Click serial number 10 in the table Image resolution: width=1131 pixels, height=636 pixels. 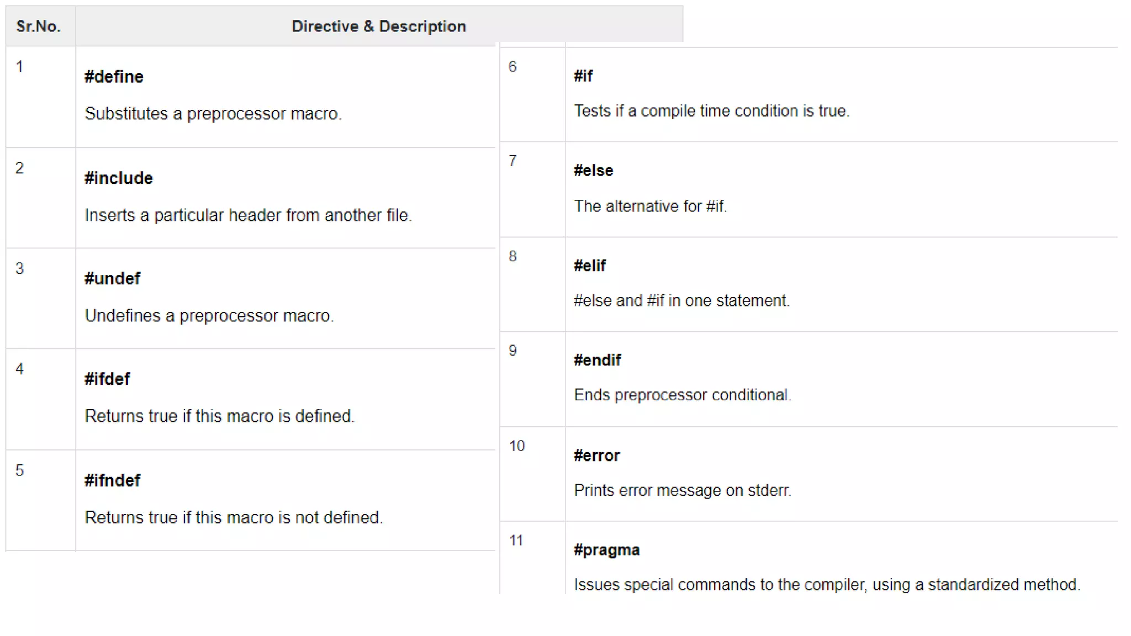click(517, 446)
